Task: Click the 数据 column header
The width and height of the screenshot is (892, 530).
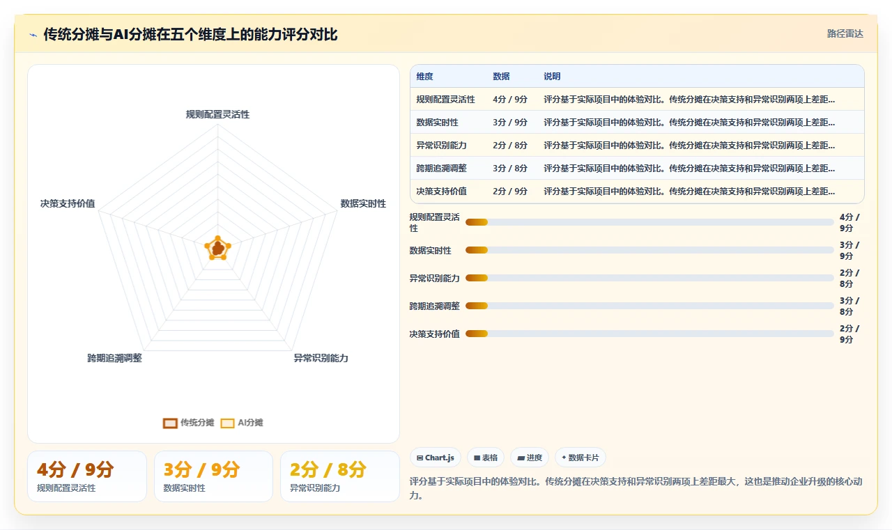Action: pyautogui.click(x=501, y=77)
